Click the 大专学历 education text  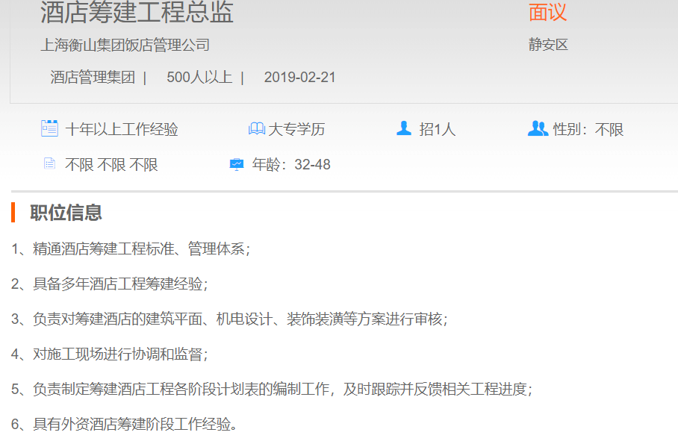point(296,129)
